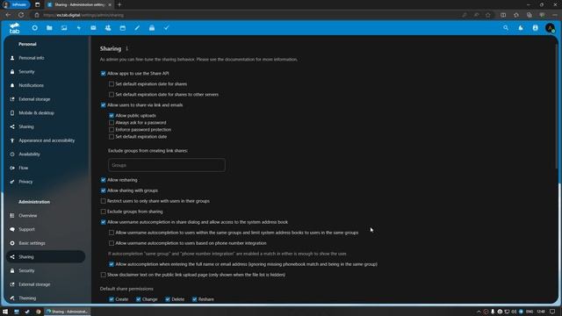
Task: Click the tab logo in the header
Action: (x=14, y=28)
